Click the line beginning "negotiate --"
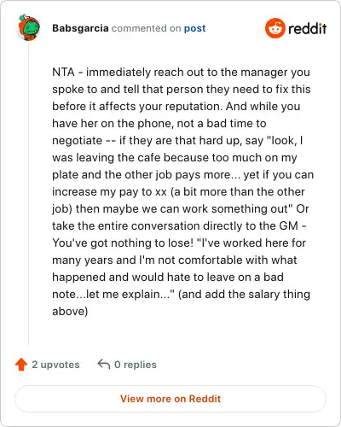This screenshot has height=427, width=341. (x=177, y=141)
